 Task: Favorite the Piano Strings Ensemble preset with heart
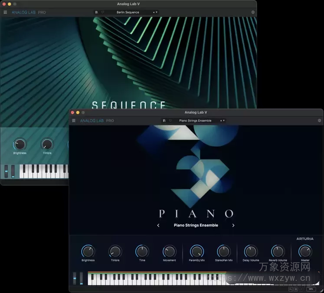tap(170, 121)
